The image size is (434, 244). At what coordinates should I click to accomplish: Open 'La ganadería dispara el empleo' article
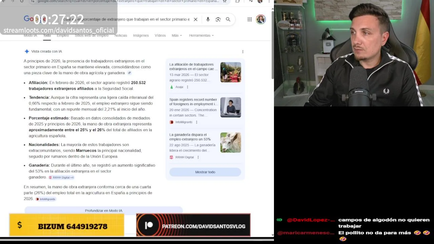(190, 137)
